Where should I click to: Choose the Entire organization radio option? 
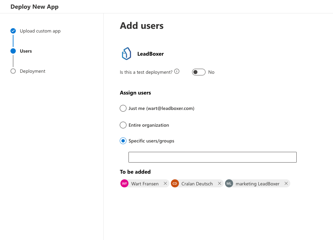pos(123,125)
